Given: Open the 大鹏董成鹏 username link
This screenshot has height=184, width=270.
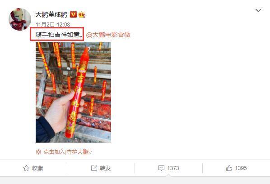Looking at the screenshot, I should point(51,14).
